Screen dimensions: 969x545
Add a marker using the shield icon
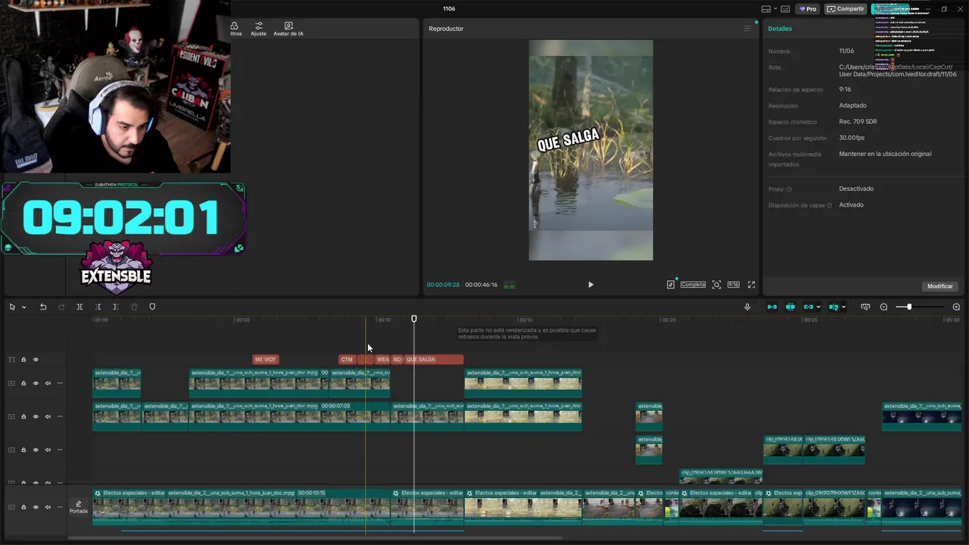[x=152, y=307]
